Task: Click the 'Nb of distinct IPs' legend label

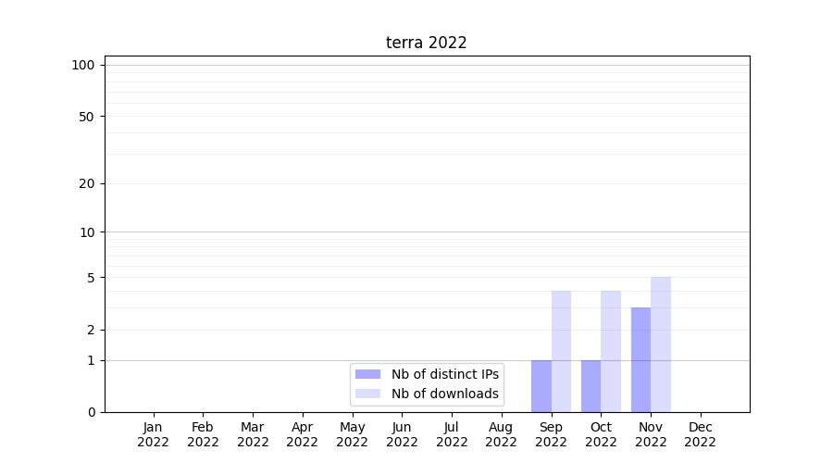Action: pyautogui.click(x=444, y=374)
